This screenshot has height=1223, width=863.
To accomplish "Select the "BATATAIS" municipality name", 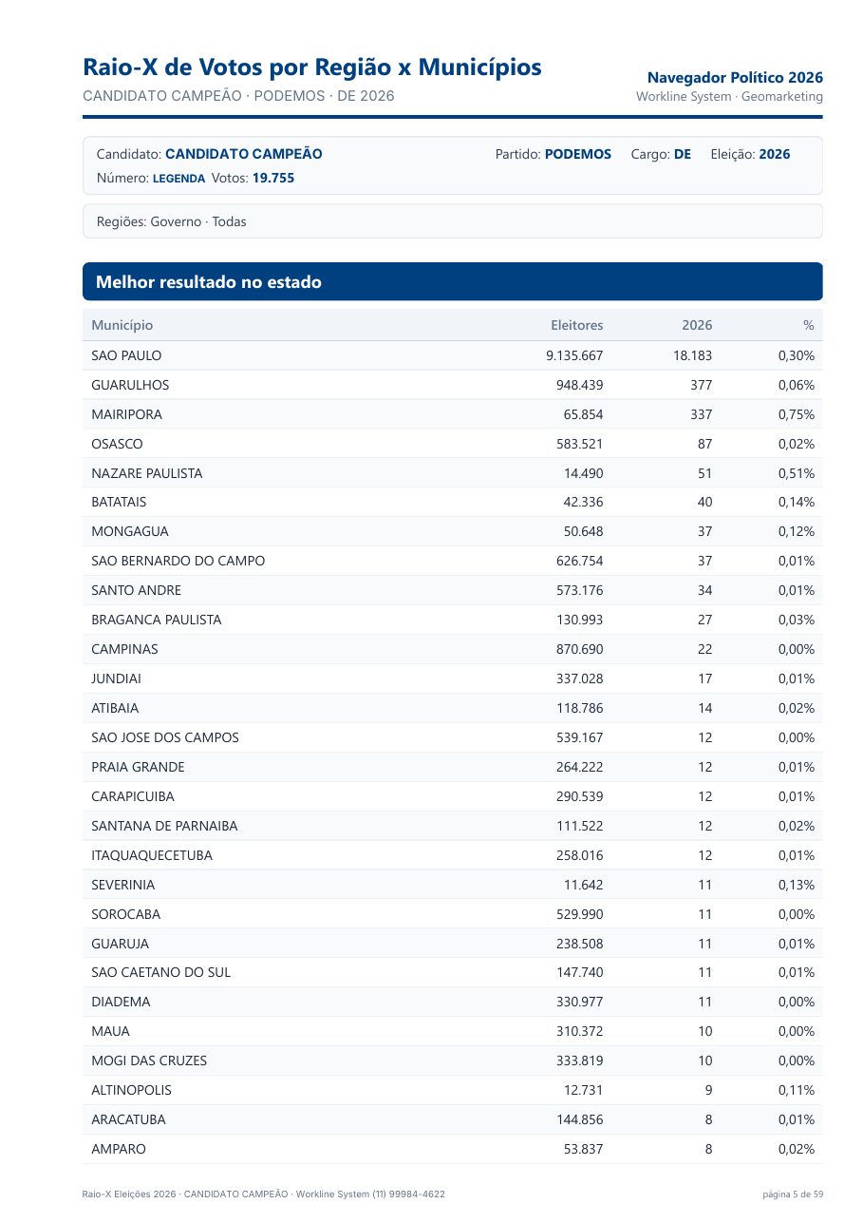I will click(x=119, y=502).
